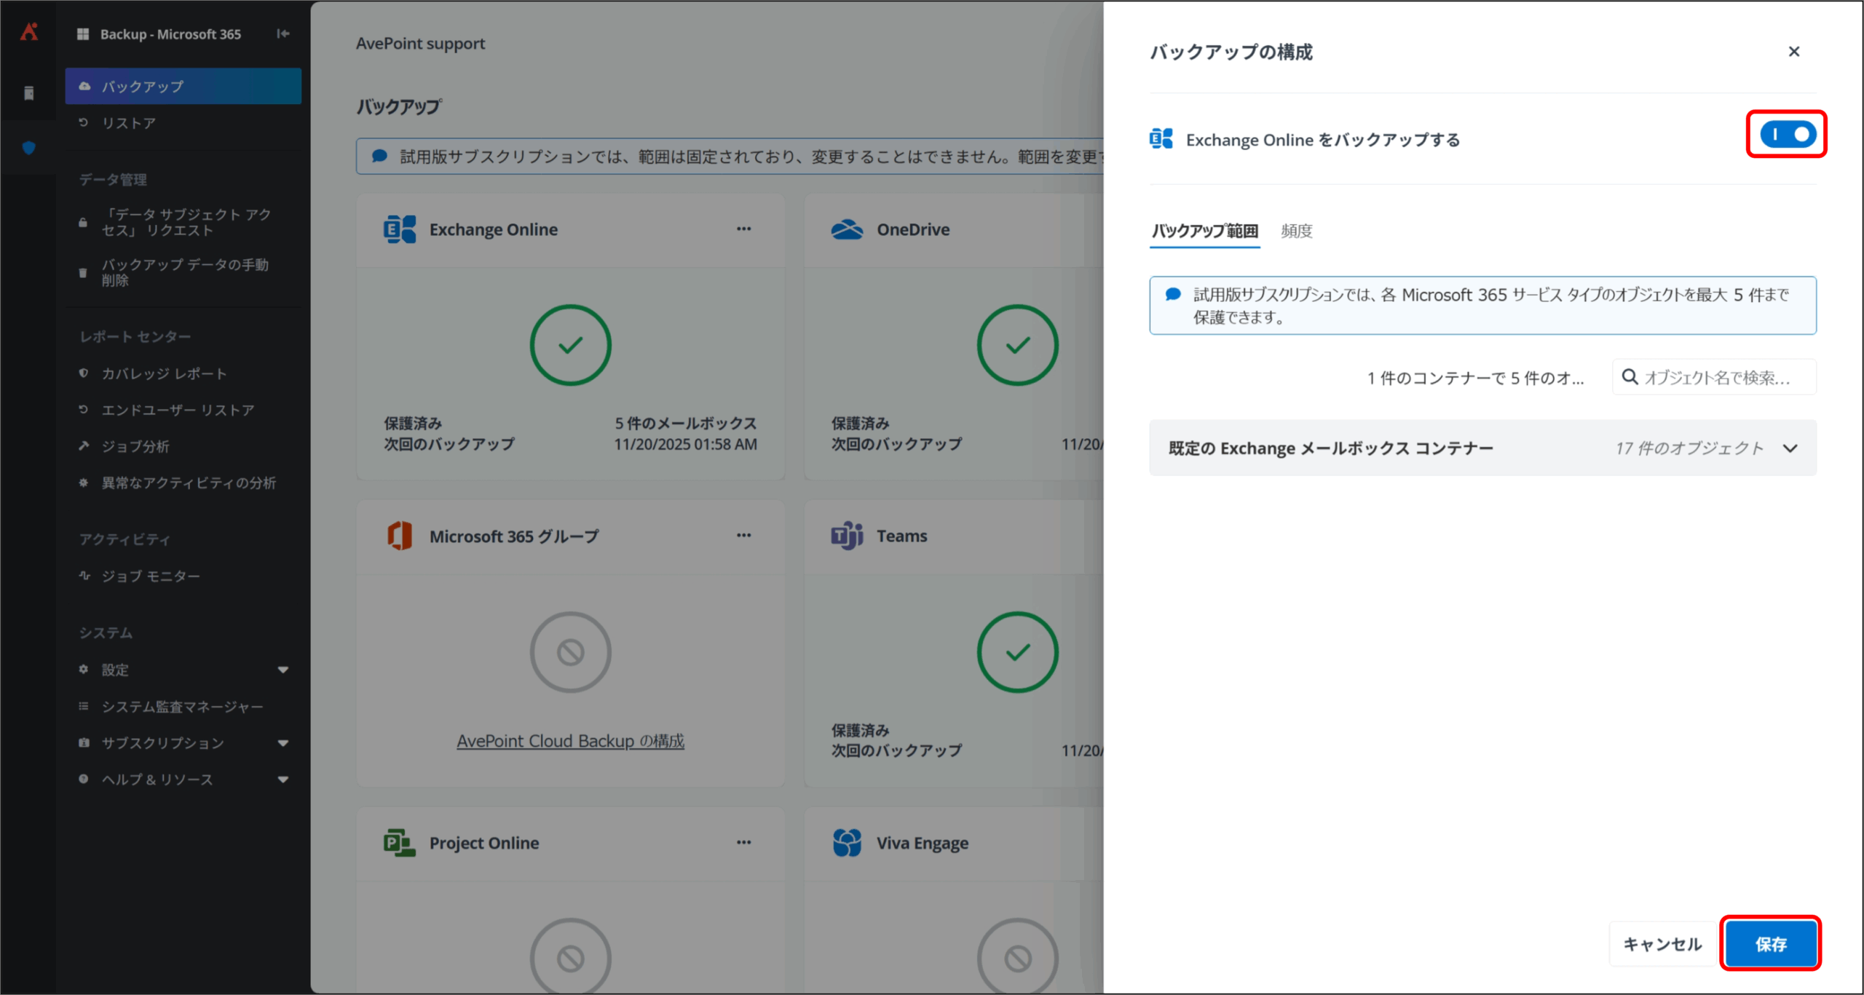
Task: Click the キャンセル button
Action: point(1662,944)
